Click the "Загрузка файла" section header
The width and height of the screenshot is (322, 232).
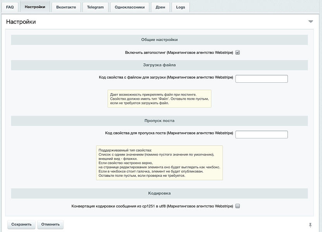(160, 65)
